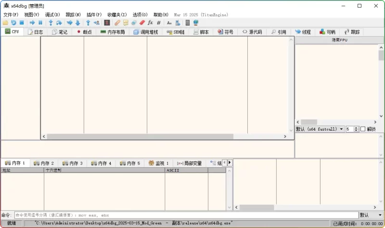385x228 pixels.
Task: Select the 内存 4 dump tab
Action: click(101, 163)
